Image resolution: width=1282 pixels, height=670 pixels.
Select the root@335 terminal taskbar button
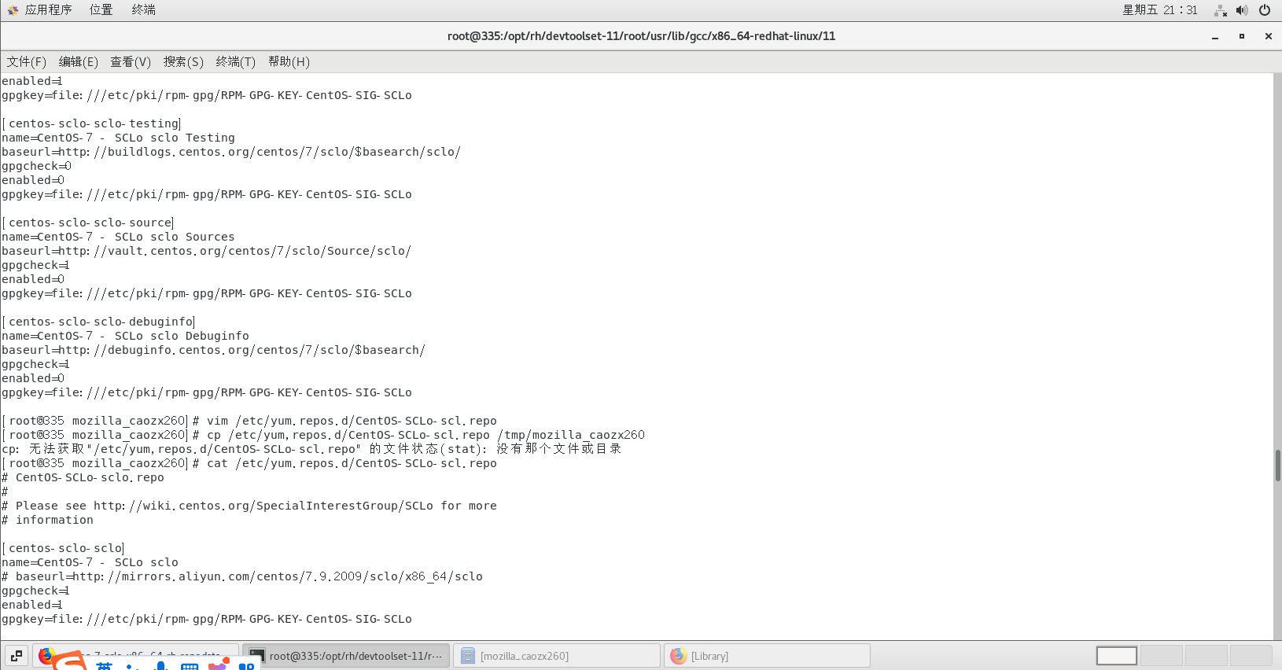tap(346, 655)
